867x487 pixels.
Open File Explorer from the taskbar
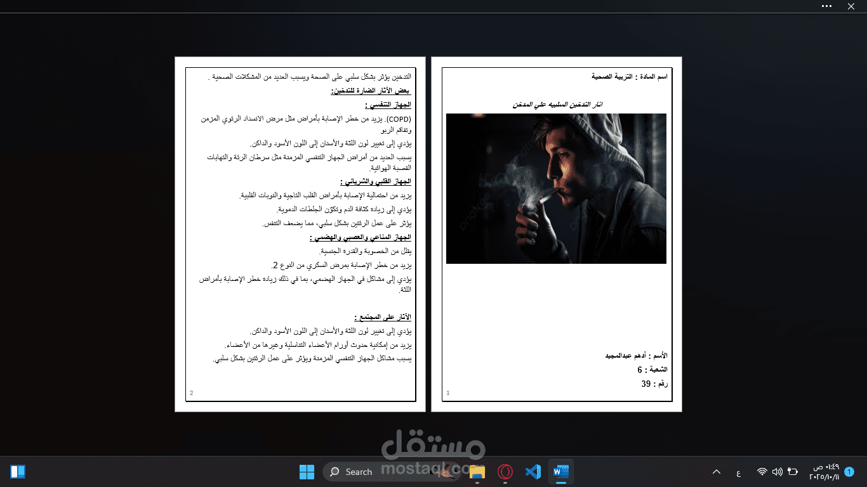pos(477,472)
